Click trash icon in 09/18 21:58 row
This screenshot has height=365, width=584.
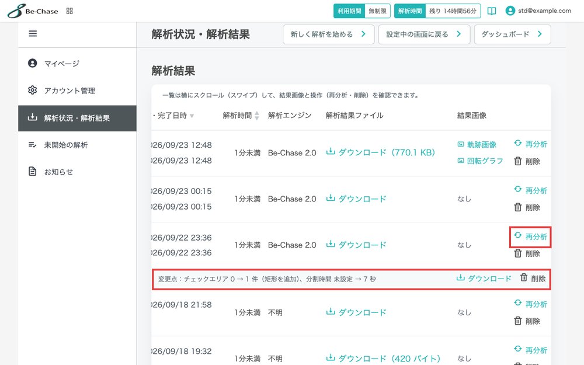pos(517,321)
